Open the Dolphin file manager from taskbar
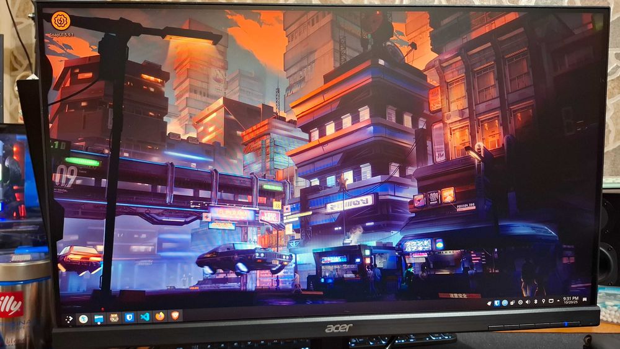The image size is (620, 349). pyautogui.click(x=99, y=319)
